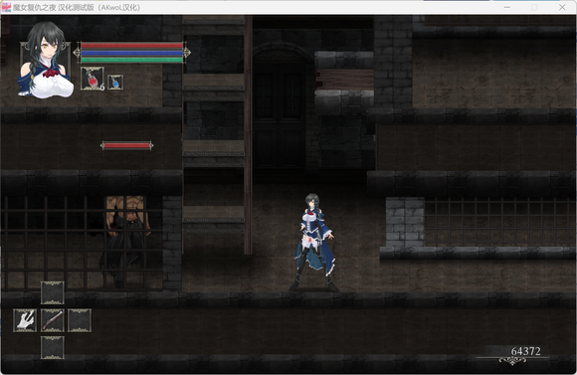Click the dark arched doorway
Viewport: 577px width, 375px height.
click(x=281, y=106)
